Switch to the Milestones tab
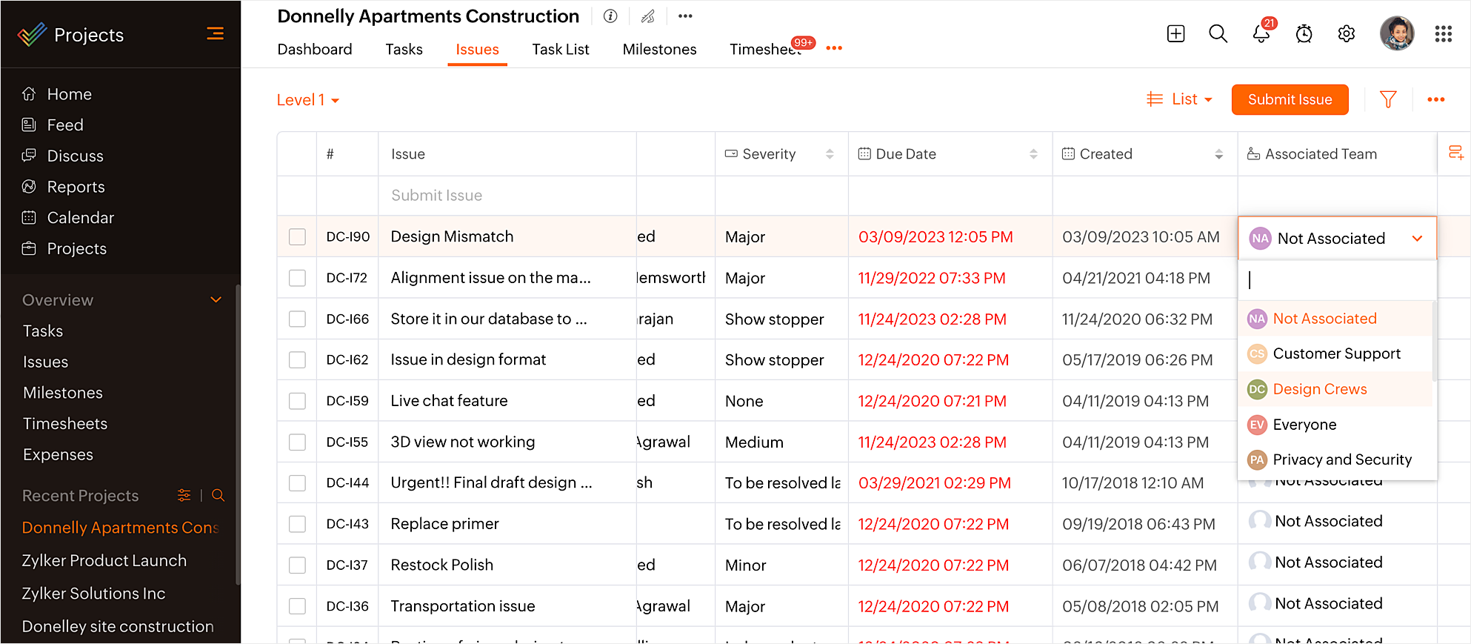The image size is (1471, 644). click(x=659, y=50)
